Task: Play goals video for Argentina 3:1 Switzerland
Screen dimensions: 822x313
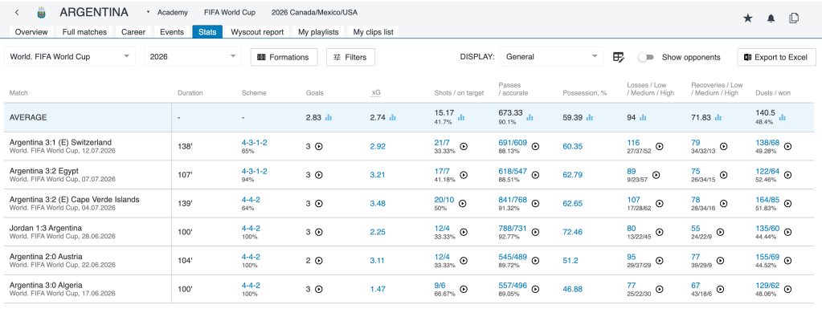Action: click(319, 147)
